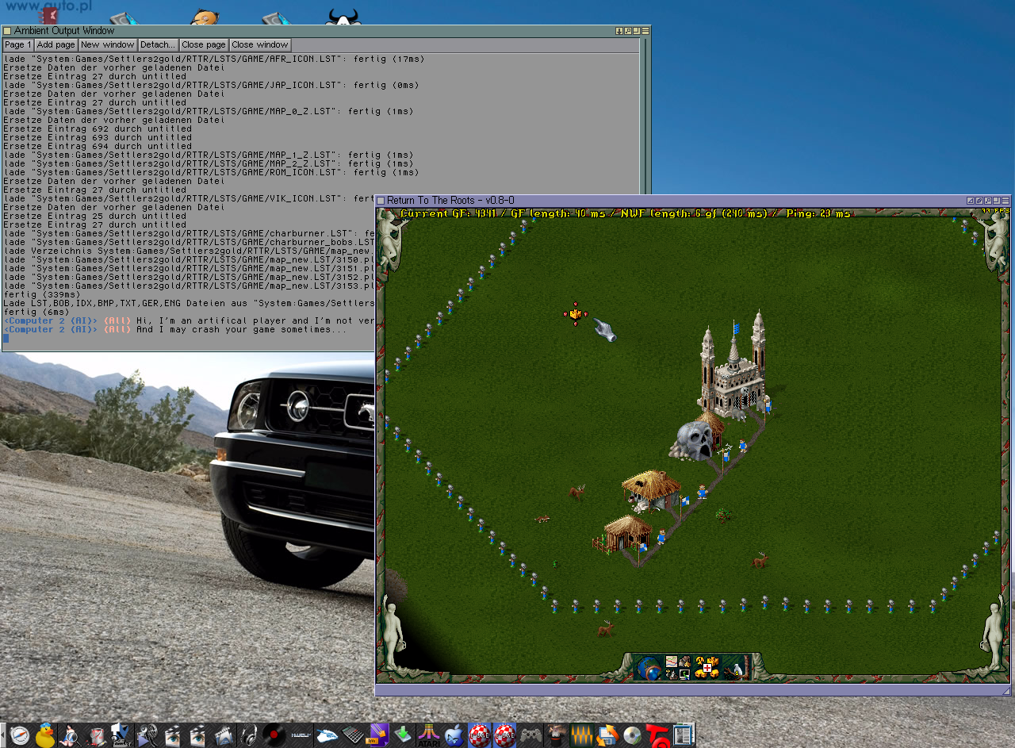
Task: Select the Page 1 tab in output window
Action: [x=17, y=45]
